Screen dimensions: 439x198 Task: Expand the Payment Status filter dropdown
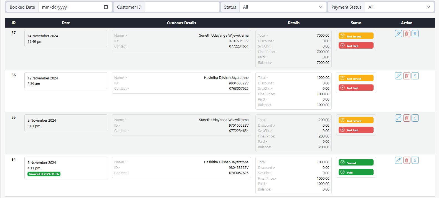tap(399, 7)
